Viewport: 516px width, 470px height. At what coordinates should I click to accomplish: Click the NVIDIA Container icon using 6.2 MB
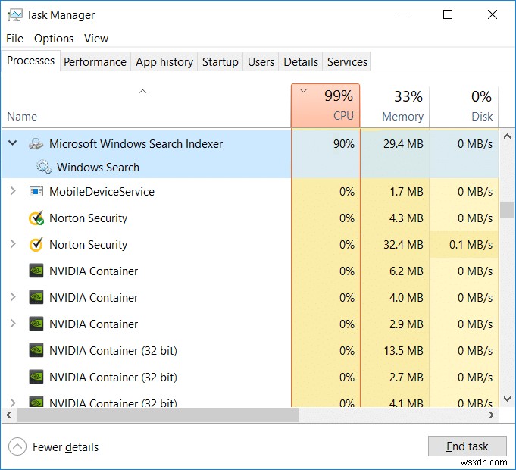click(36, 271)
